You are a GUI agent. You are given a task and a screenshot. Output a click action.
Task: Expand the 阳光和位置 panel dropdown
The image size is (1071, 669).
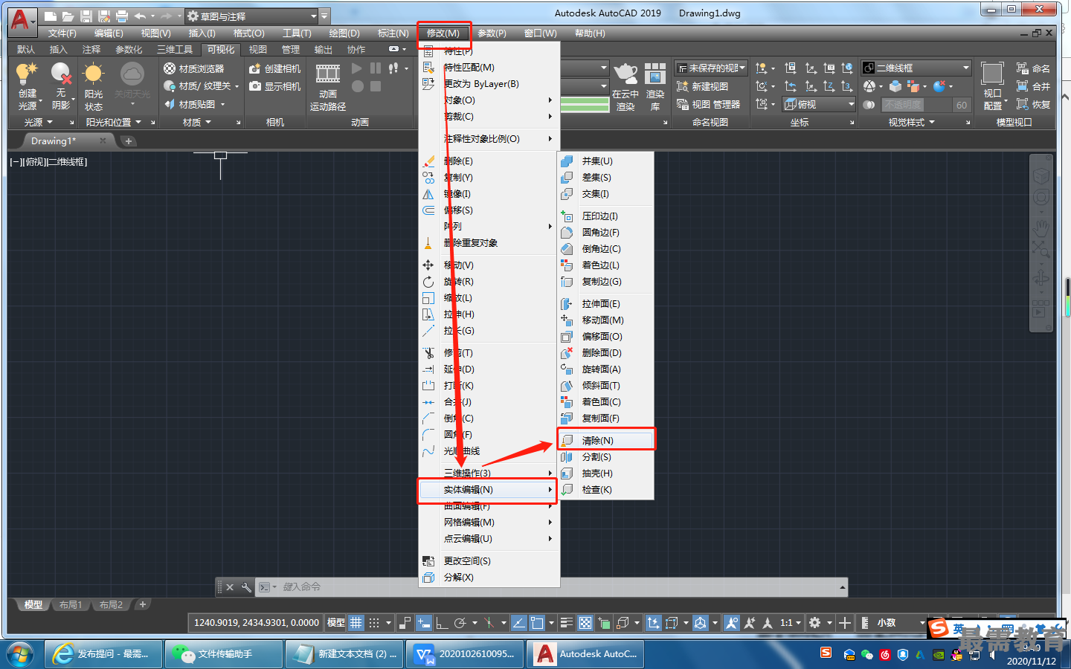(113, 122)
